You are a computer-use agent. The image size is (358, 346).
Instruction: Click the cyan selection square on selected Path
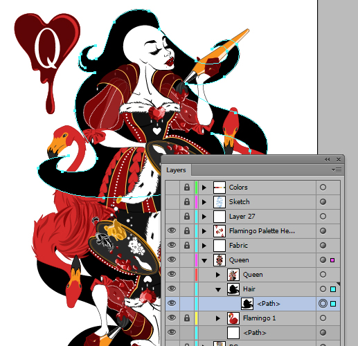click(333, 304)
